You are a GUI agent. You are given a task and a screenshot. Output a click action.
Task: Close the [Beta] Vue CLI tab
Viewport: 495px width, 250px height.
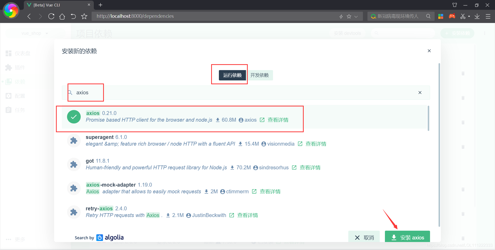pyautogui.click(x=89, y=5)
